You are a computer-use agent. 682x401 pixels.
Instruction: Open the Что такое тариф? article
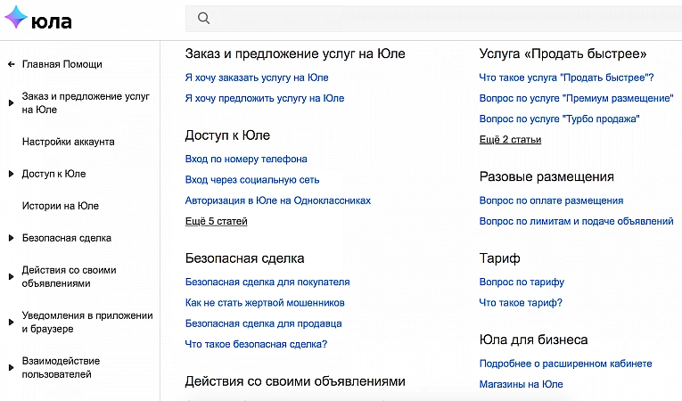click(x=521, y=303)
